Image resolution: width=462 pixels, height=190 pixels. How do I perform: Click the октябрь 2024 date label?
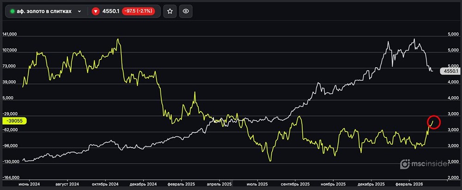pos(105,184)
